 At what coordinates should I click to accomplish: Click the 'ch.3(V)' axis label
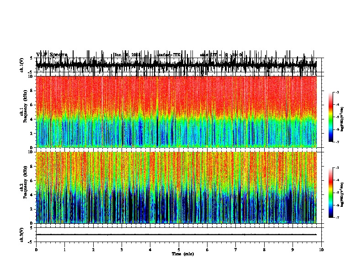pyautogui.click(x=22, y=235)
